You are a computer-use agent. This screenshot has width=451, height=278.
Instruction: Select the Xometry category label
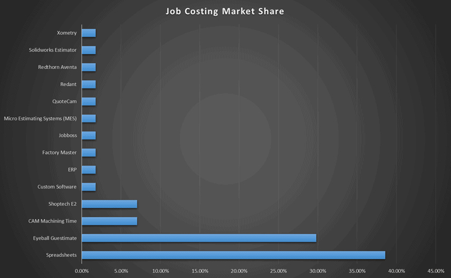pos(67,33)
